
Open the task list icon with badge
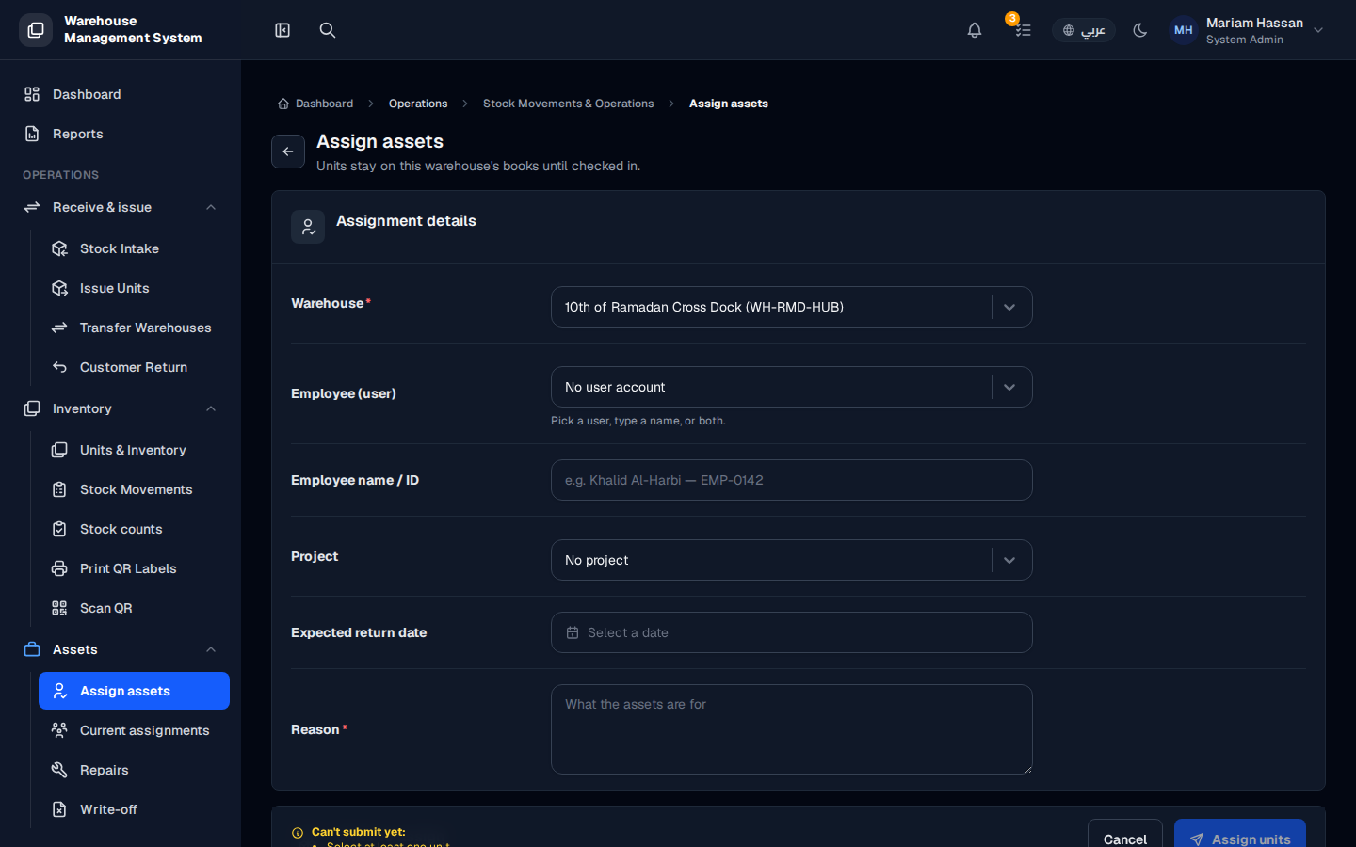click(1023, 30)
